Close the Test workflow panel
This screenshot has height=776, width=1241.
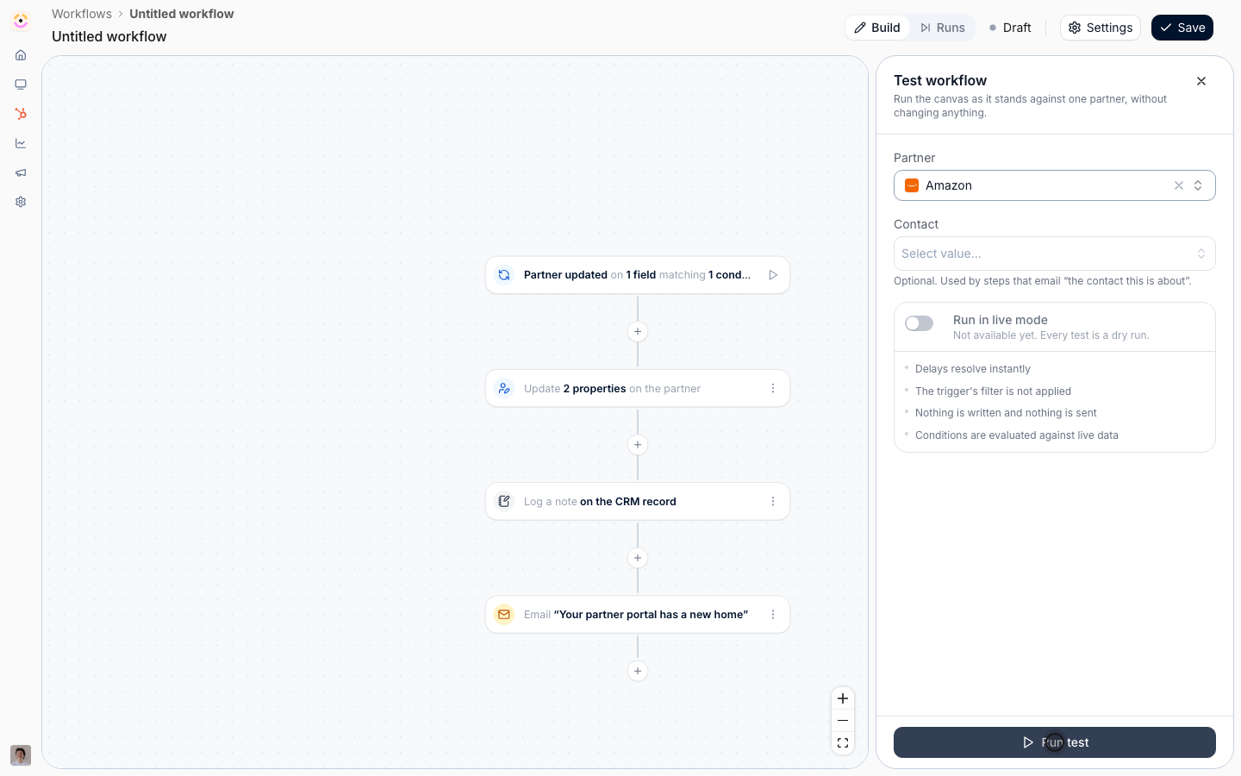coord(1201,81)
